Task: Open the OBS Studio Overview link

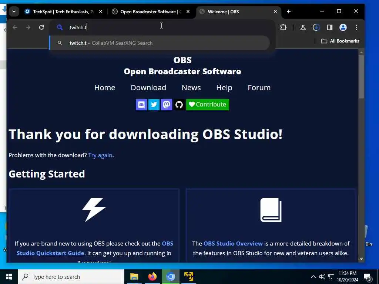Action: coord(233,243)
